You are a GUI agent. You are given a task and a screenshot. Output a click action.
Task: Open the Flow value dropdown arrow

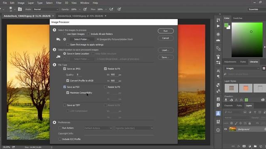pyautogui.click(x=106, y=9)
